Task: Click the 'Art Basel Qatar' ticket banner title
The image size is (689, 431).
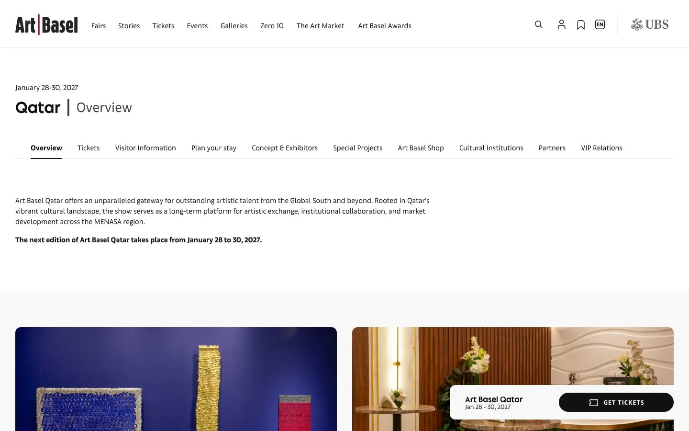Action: coord(494,399)
